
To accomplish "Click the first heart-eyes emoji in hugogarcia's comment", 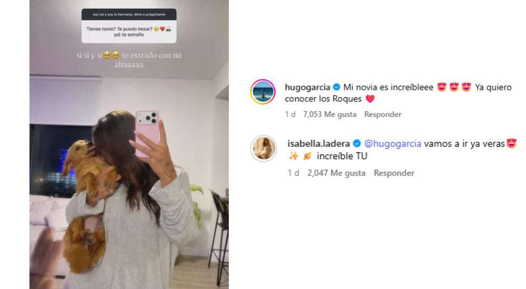I will [x=442, y=87].
